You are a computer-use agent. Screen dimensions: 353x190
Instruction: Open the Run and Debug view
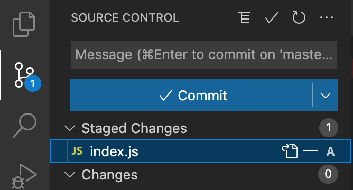24,176
